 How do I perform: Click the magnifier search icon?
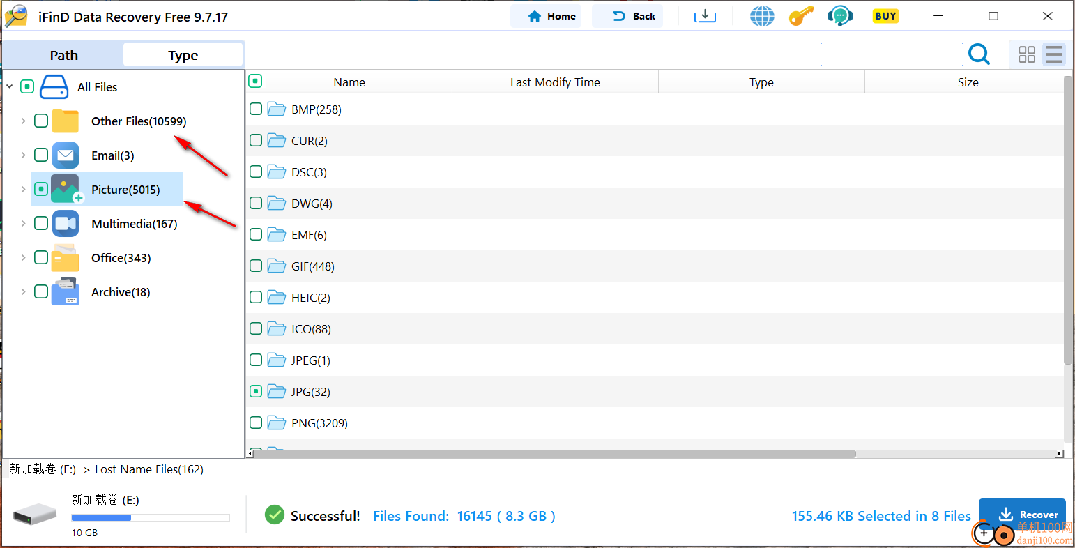tap(979, 54)
